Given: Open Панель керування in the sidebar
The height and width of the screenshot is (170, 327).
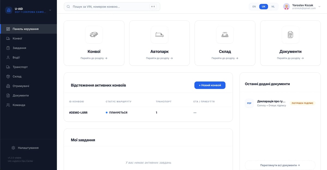Looking at the screenshot, I should (28, 29).
